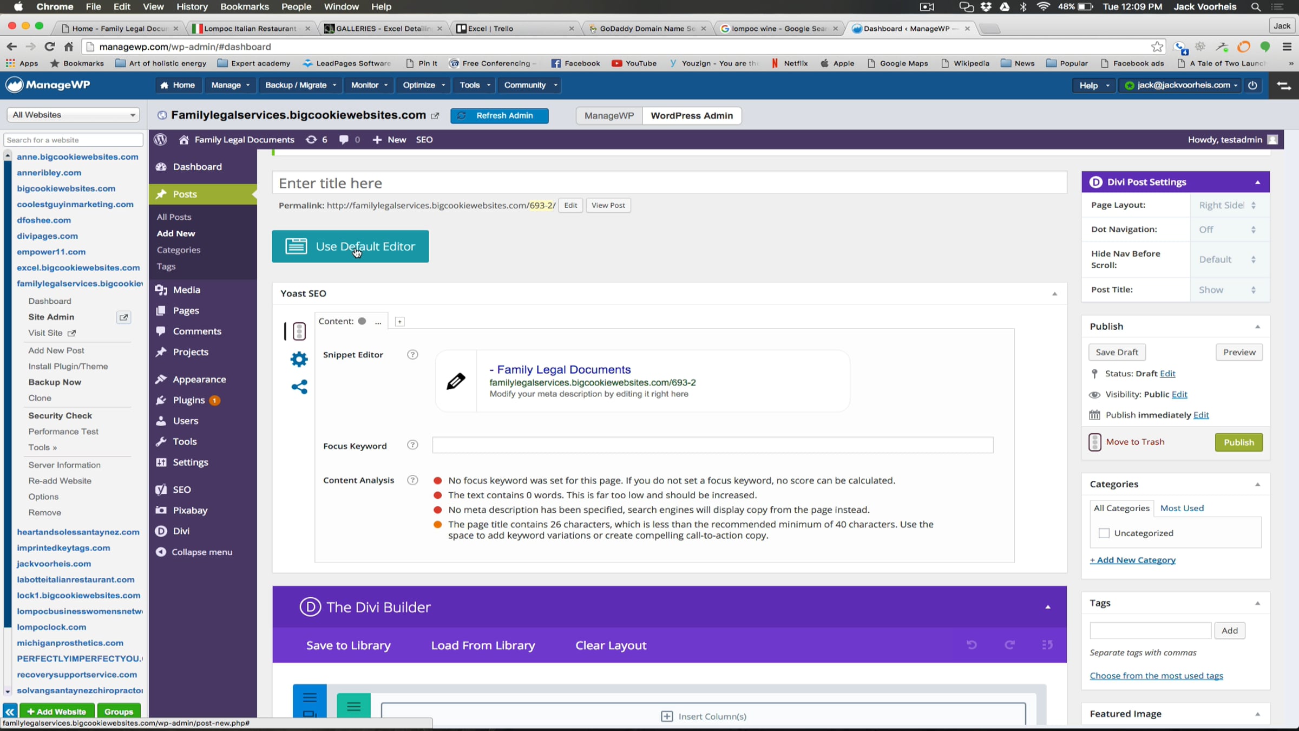
Task: Check the Uncategorized category checkbox
Action: pos(1104,533)
